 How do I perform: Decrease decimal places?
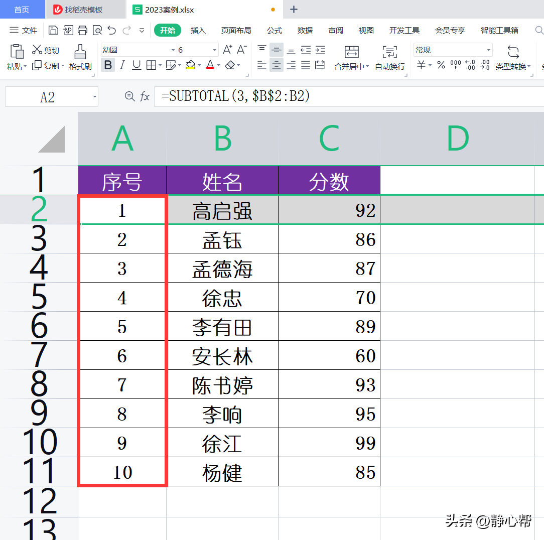pyautogui.click(x=485, y=65)
